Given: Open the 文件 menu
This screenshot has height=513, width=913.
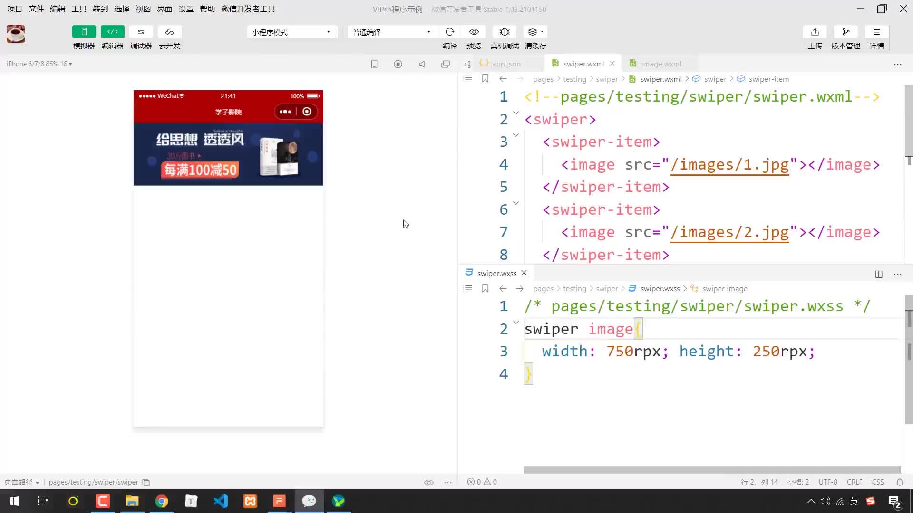Looking at the screenshot, I should point(36,9).
